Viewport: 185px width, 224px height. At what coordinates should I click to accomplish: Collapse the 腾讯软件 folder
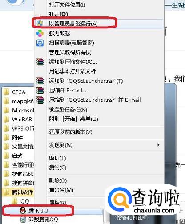tap(18, 192)
